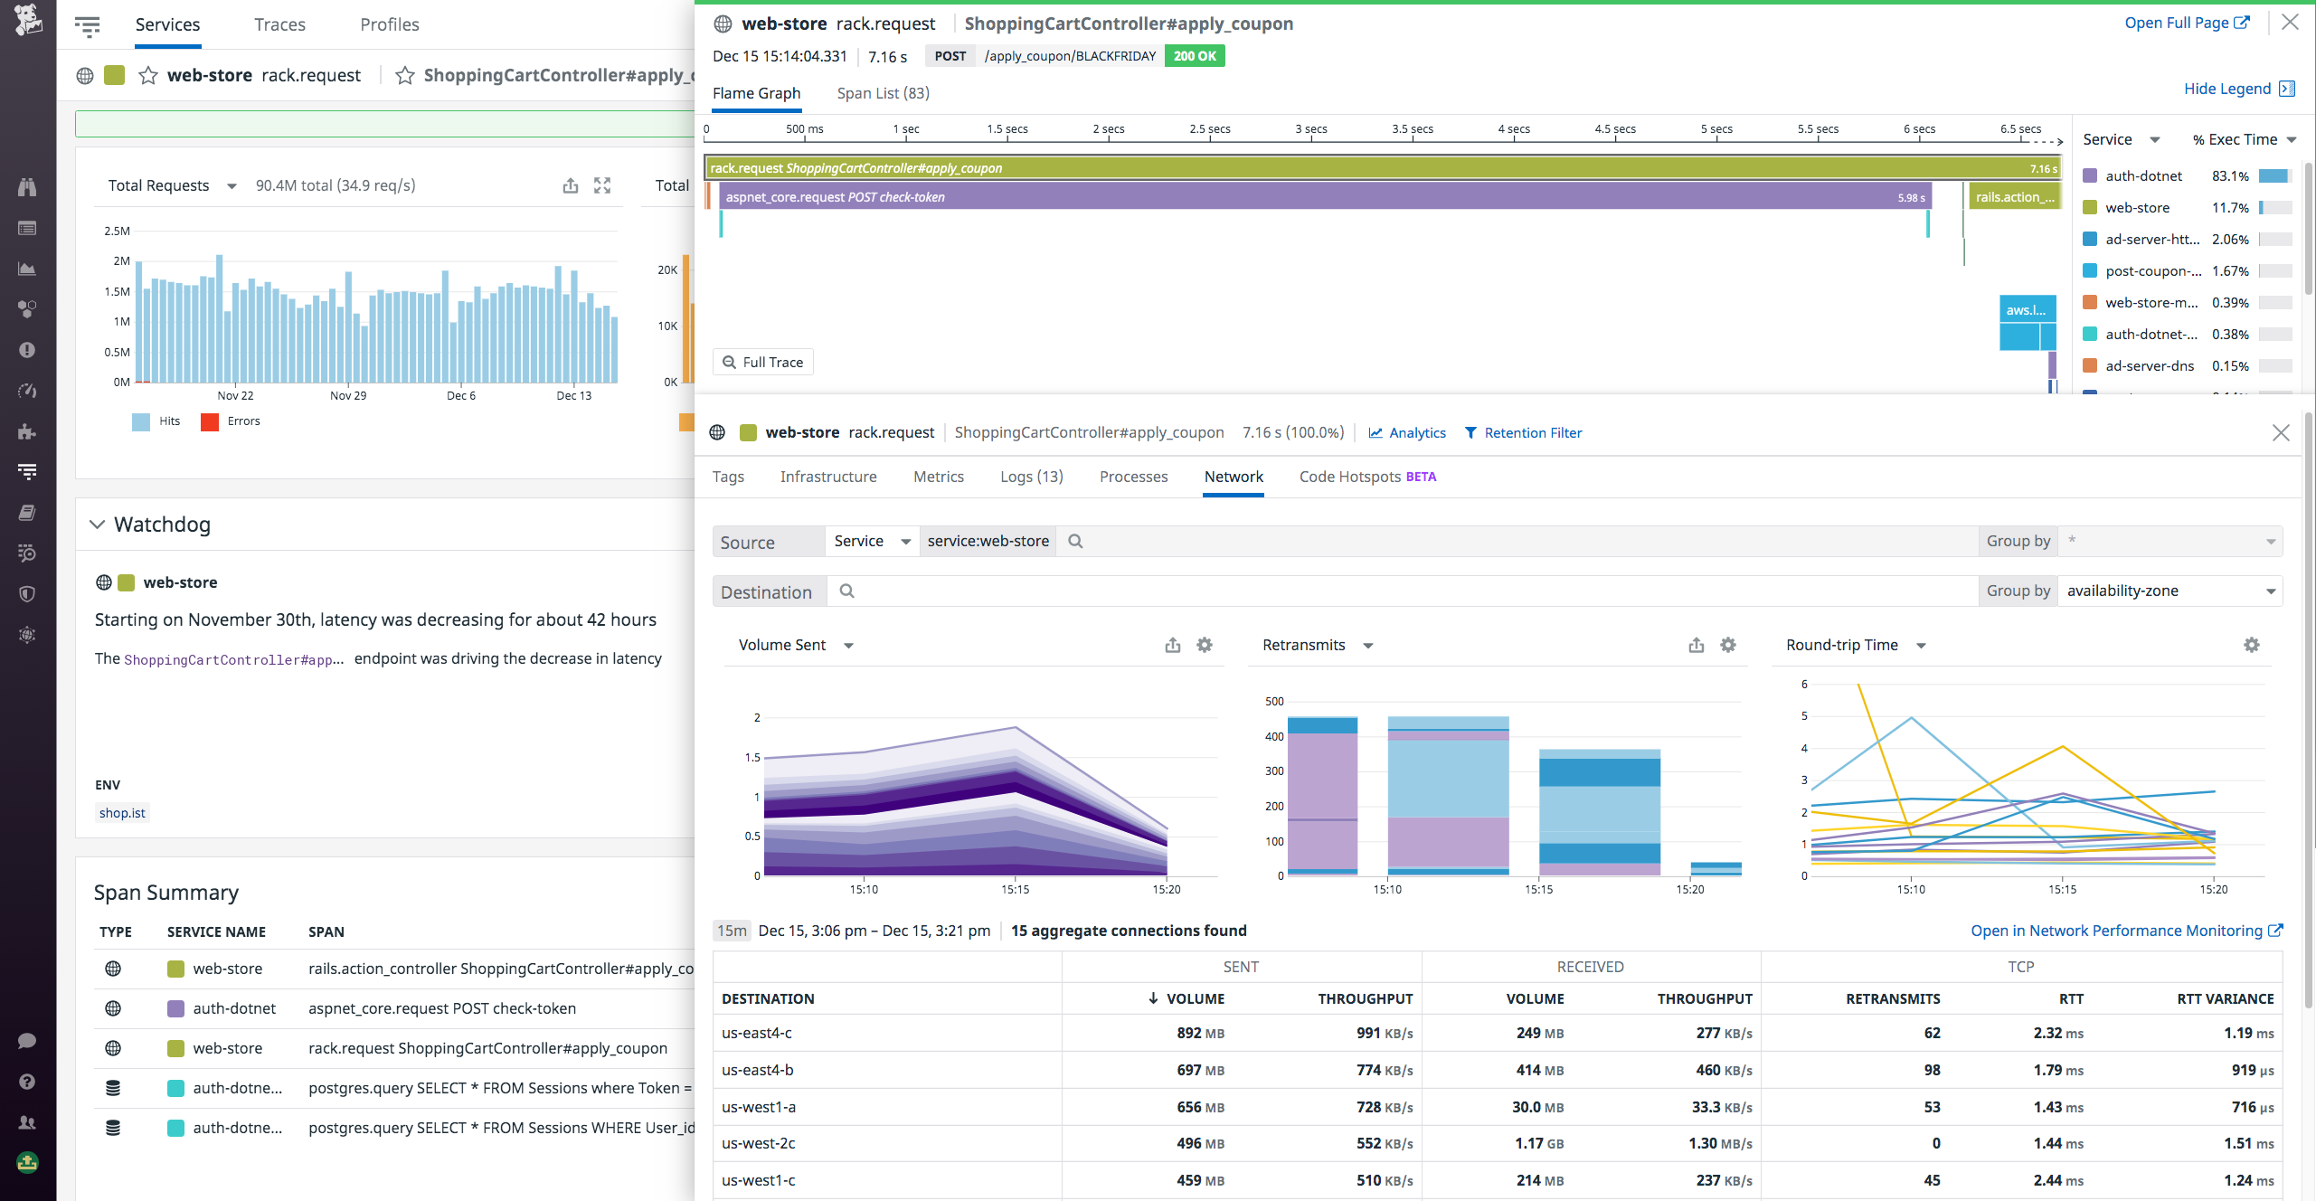The image size is (2316, 1201).
Task: Open settings gear on the Retransmits chart
Action: pyautogui.click(x=1727, y=645)
